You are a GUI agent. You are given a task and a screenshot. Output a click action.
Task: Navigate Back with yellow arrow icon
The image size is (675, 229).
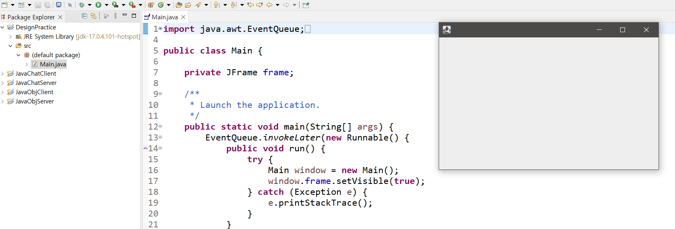(x=269, y=5)
